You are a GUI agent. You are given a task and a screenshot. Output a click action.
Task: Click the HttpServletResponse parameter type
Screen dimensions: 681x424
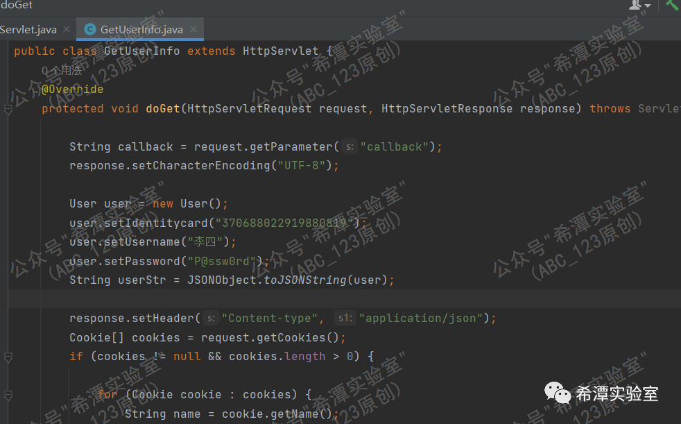(447, 109)
